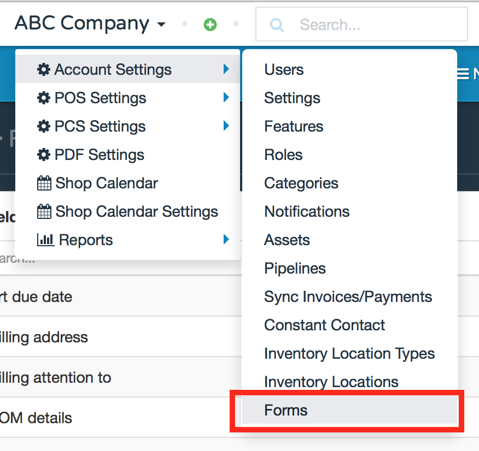
Task: Click the POS Settings gear icon
Action: 44,98
